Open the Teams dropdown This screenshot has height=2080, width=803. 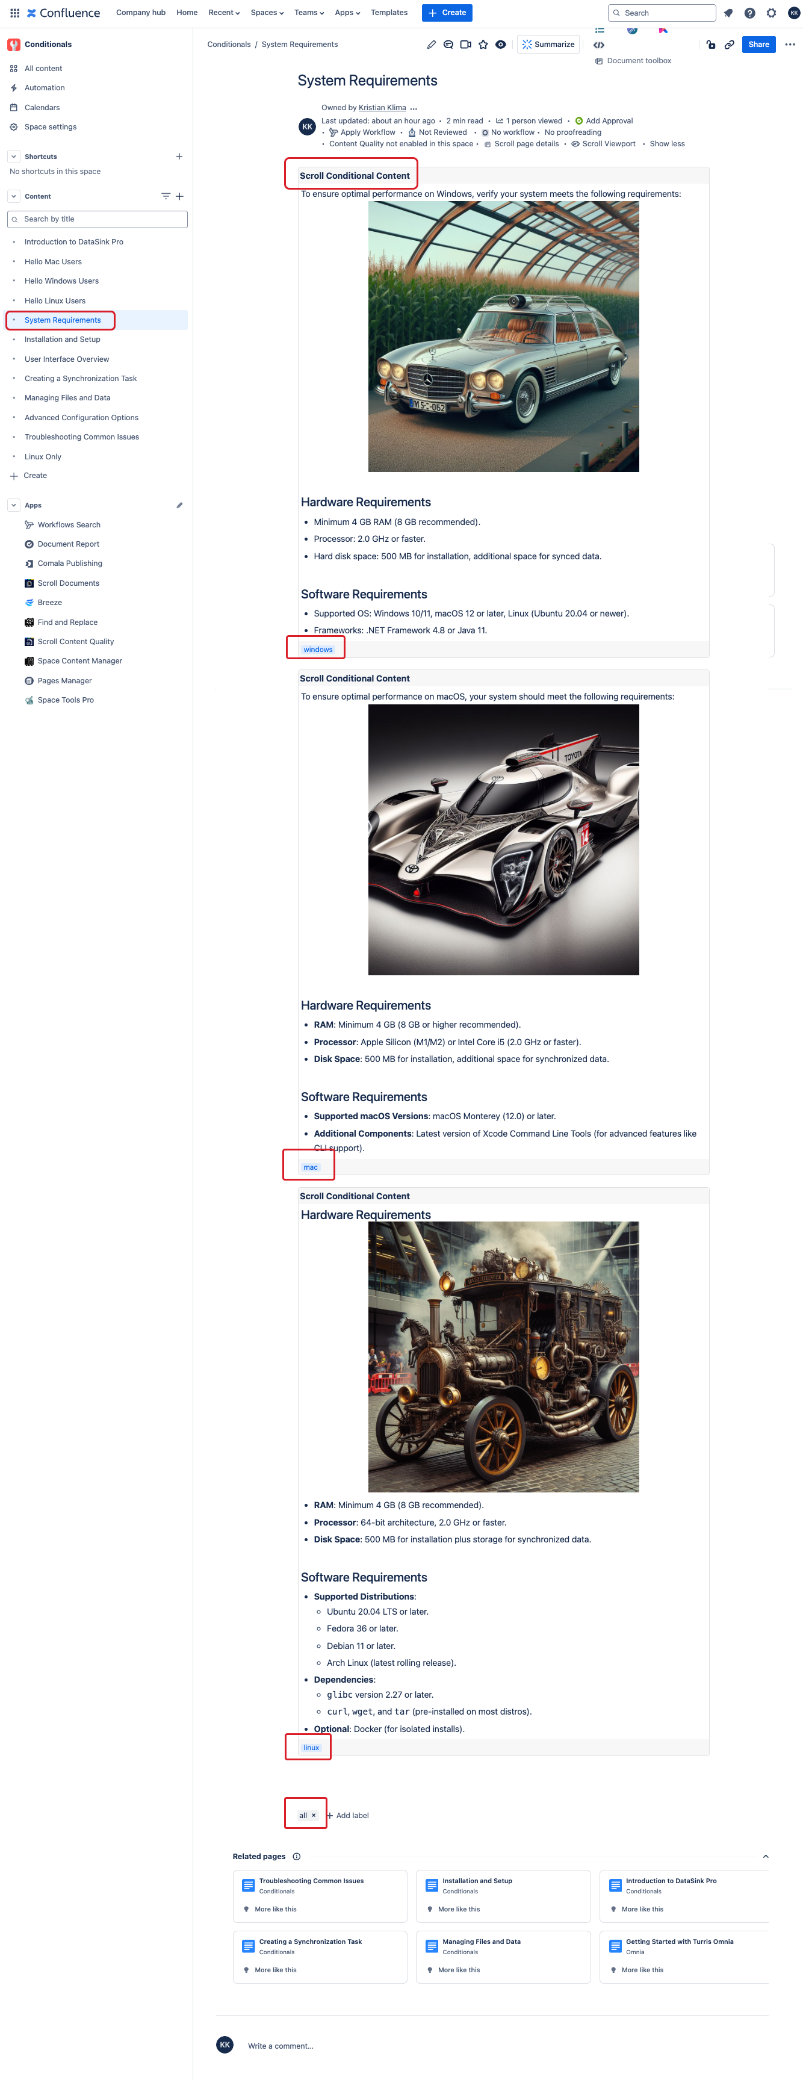pyautogui.click(x=309, y=13)
